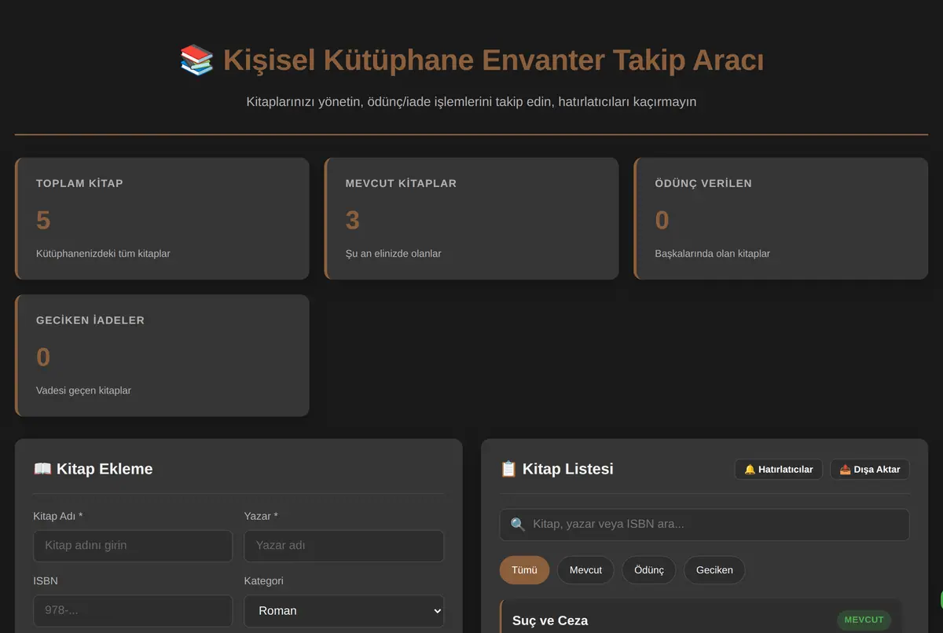
Task: Click the text 'Kütüphanenizdeki tüm kitaplar'
Action: [103, 254]
